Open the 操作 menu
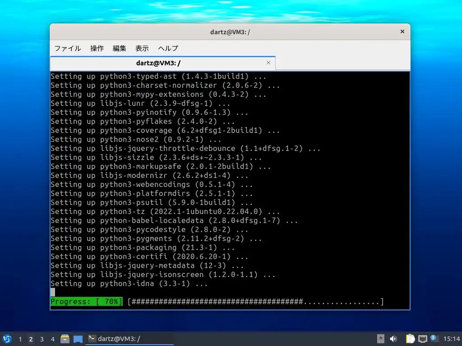 97,48
